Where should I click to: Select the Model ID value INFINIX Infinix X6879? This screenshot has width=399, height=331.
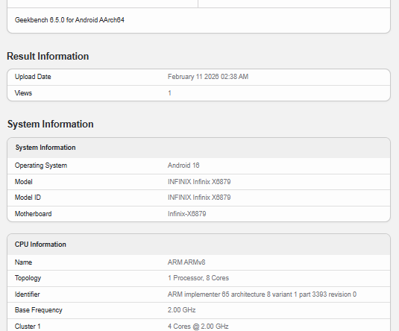[199, 198]
